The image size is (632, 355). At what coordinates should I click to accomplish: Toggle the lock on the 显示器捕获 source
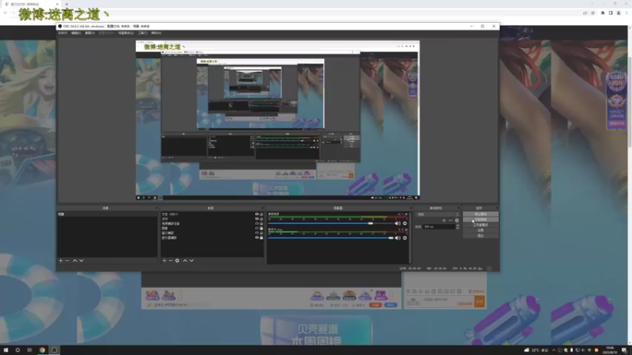pyautogui.click(x=261, y=237)
